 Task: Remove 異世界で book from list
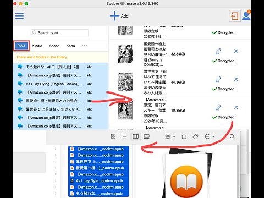(236, 79)
